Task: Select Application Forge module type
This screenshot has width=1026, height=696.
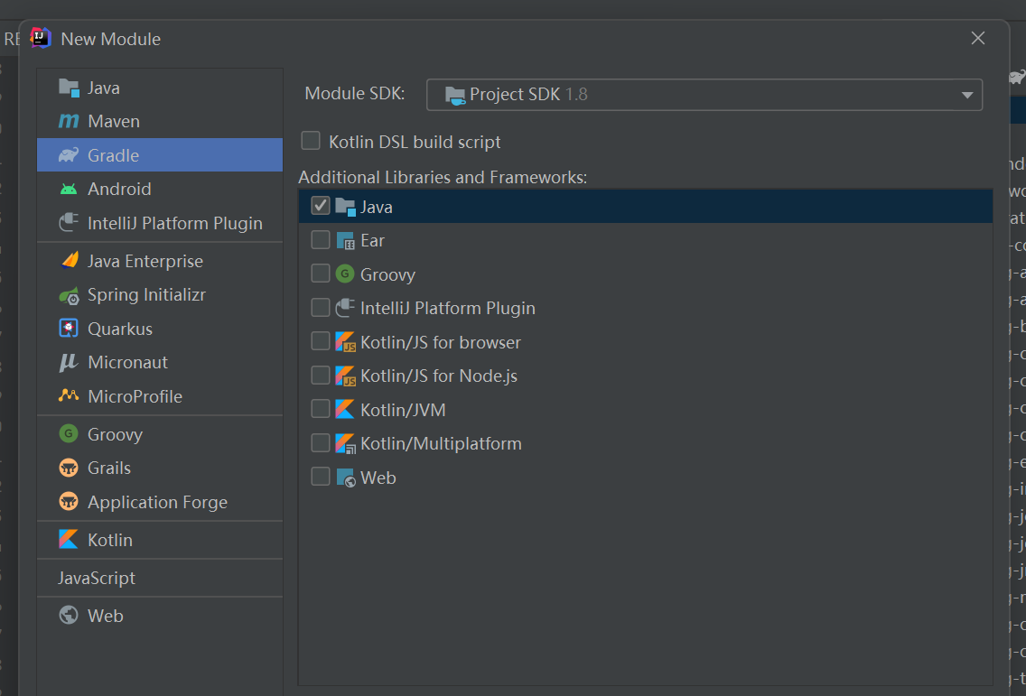Action: click(x=157, y=502)
